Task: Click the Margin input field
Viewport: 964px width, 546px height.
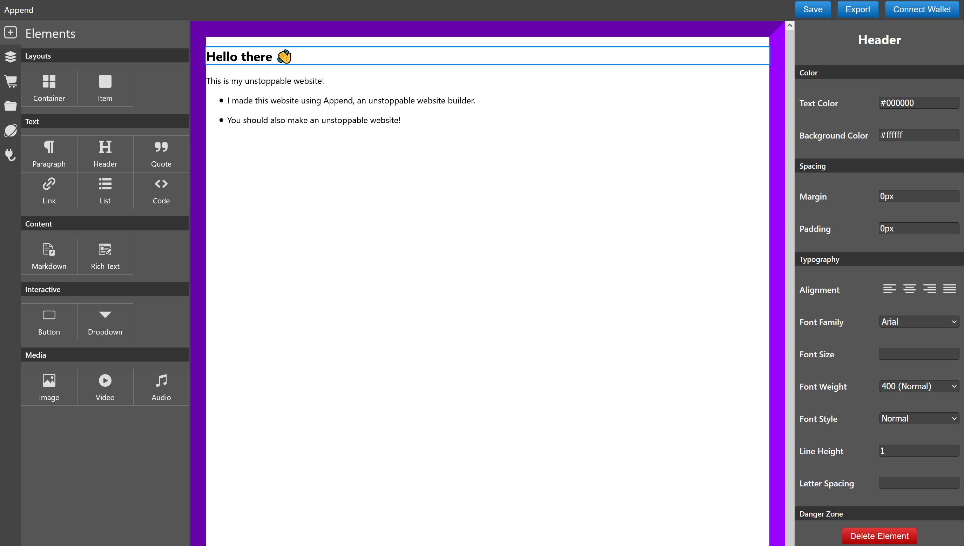Action: (x=919, y=196)
